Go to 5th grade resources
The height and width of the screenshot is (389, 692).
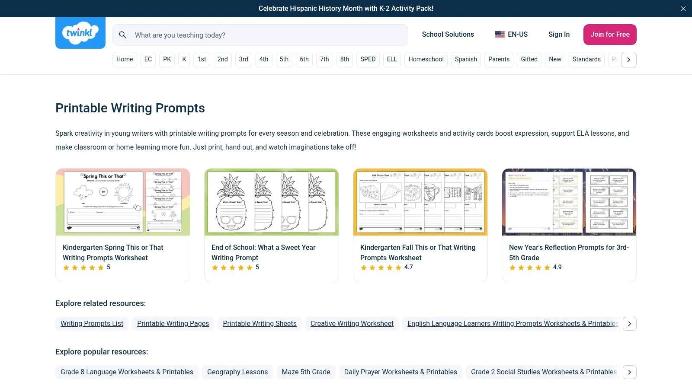point(284,60)
